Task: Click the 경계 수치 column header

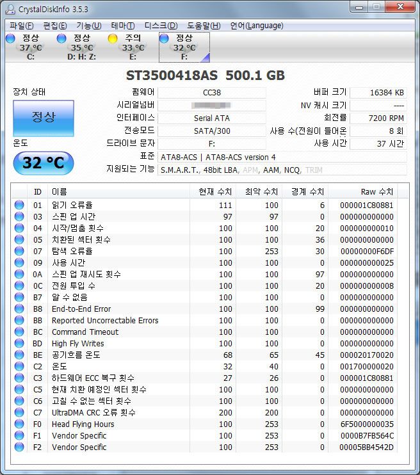Action: pos(305,192)
